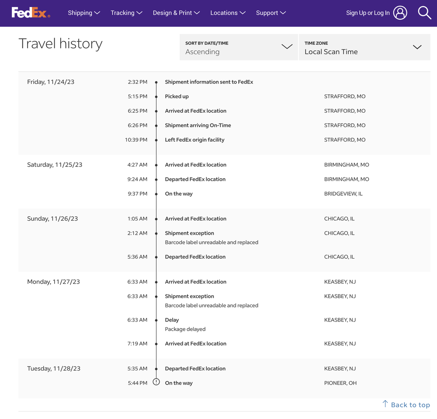Click the Delay event in Keasbey
This screenshot has width=437, height=419.
click(x=172, y=320)
